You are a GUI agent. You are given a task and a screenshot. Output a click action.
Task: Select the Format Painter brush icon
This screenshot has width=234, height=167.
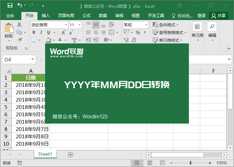pos(19,40)
